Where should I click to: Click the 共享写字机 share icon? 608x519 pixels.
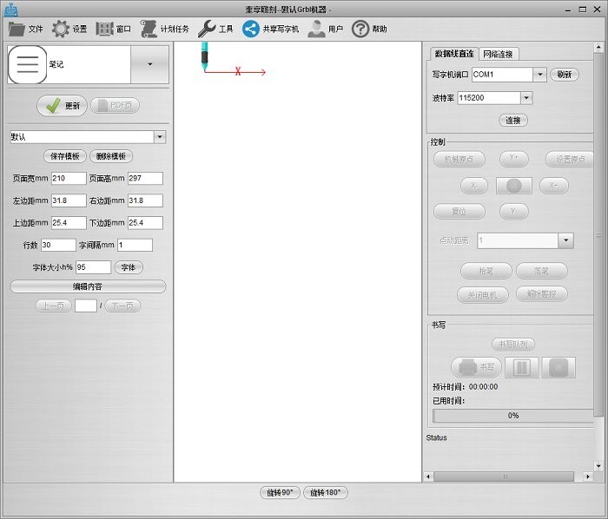click(x=251, y=29)
